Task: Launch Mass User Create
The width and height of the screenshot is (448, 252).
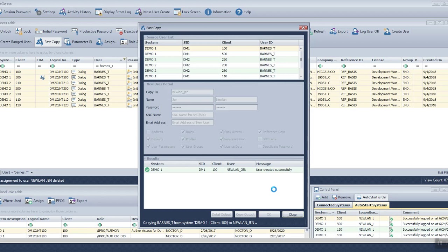Action: click(x=152, y=12)
